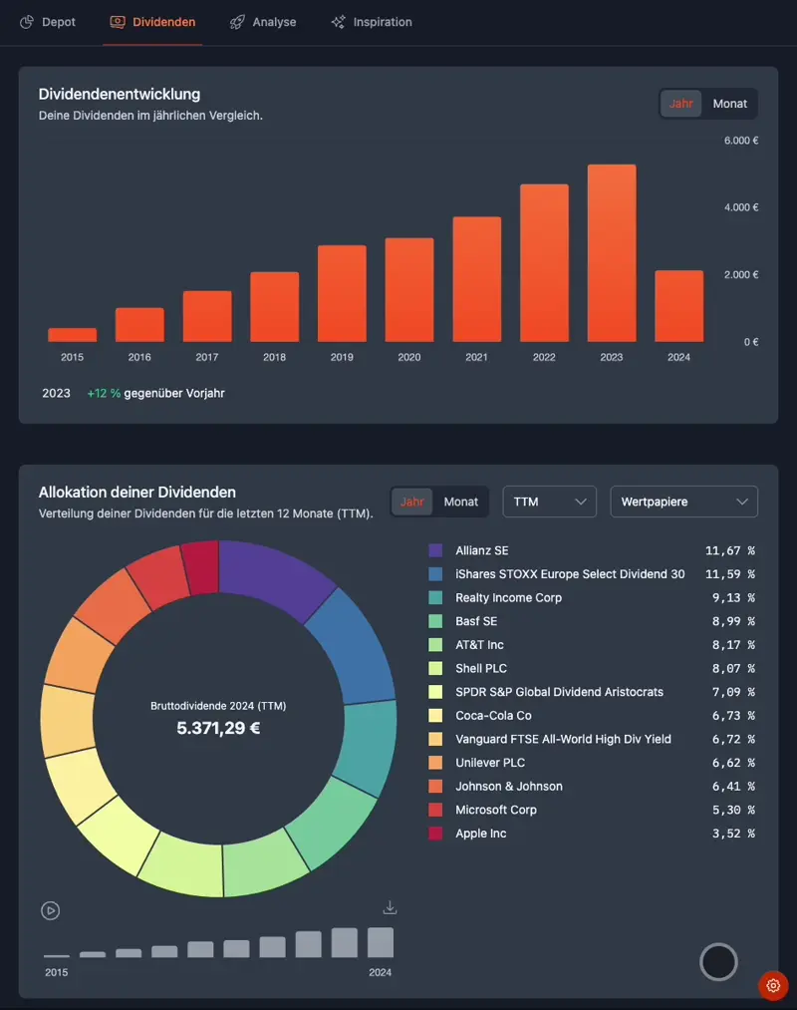Screen dimensions: 797x1010
Task: Click the 2023 bar in the dividend chart
Action: pos(612,253)
